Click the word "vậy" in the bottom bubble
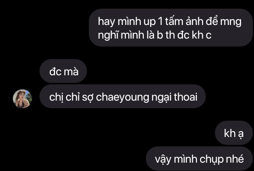Image resolution: width=254 pixels, height=171 pixels. pos(163,160)
